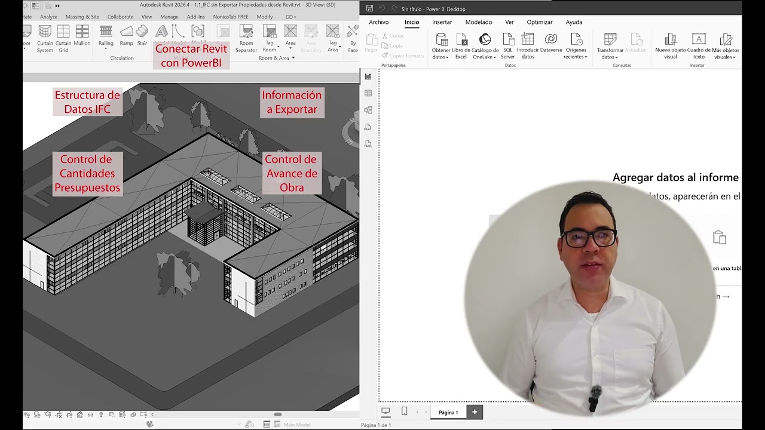Click Libro de Excel data source

[461, 46]
